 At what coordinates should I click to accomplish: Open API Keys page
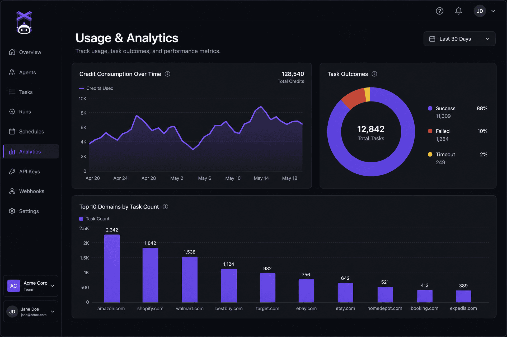coord(31,171)
